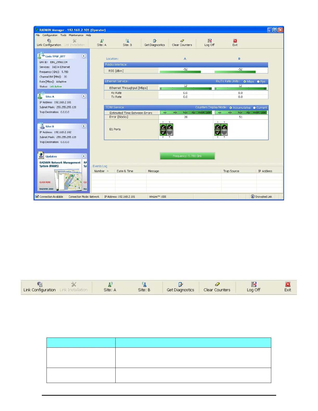Click Link Active status text
The width and height of the screenshot is (318, 411).
[x=56, y=87]
